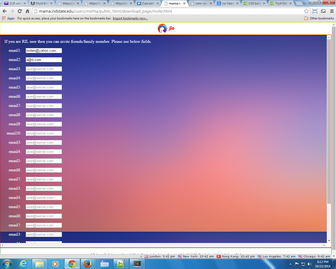Click the Chicago 9:42 am clock

[314, 256]
